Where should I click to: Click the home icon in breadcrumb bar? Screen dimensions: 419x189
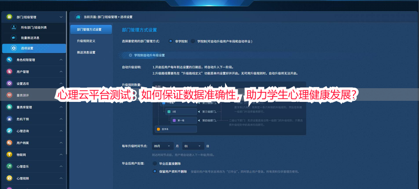pyautogui.click(x=78, y=17)
